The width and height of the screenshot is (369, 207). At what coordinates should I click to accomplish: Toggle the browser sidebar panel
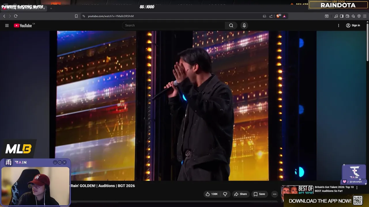(x=342, y=16)
